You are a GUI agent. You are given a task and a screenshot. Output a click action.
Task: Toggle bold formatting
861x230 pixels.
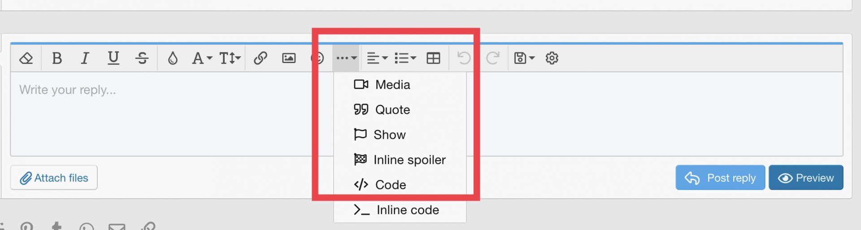[57, 58]
